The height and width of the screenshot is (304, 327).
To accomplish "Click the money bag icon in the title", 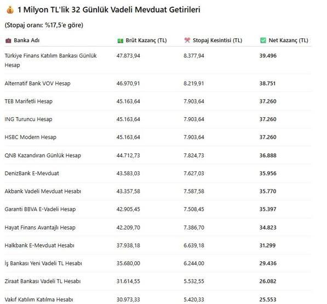I will (10, 10).
